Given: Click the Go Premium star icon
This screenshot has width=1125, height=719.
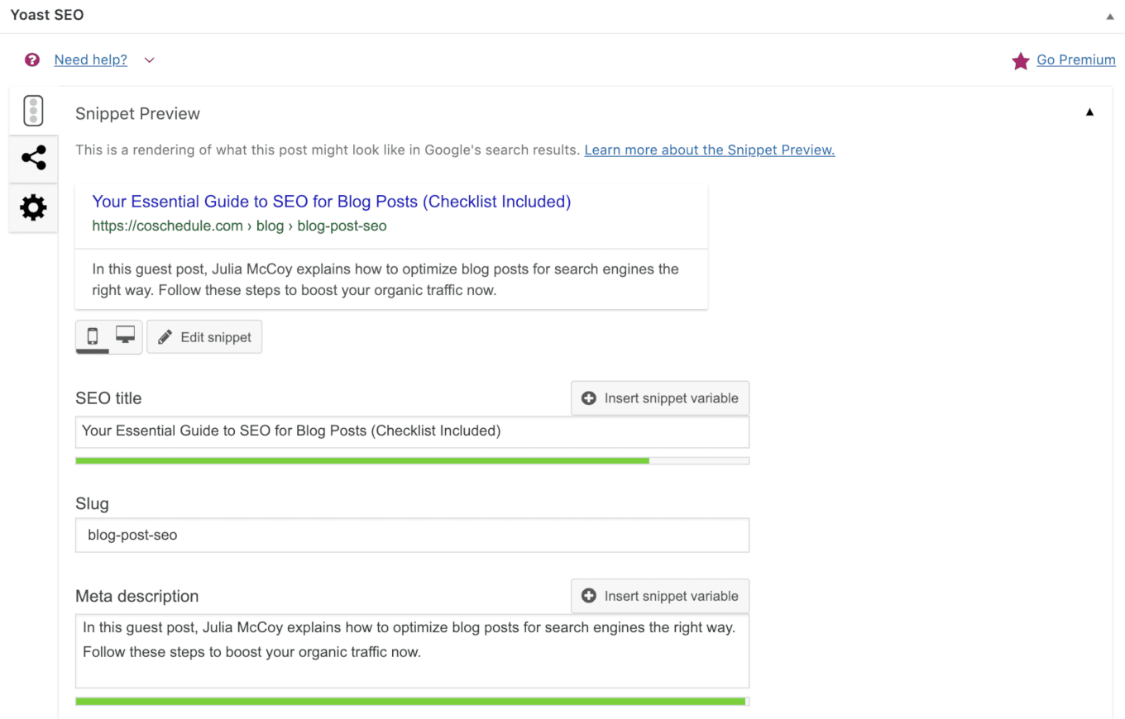Looking at the screenshot, I should pyautogui.click(x=1021, y=60).
